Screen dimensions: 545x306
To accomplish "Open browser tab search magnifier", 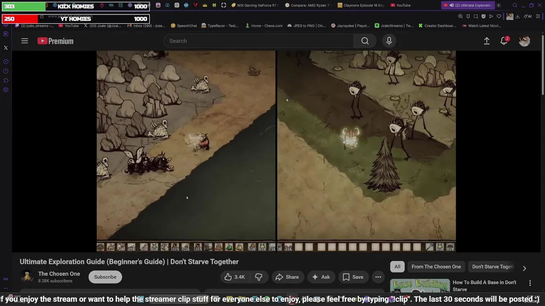I will pos(515,6).
